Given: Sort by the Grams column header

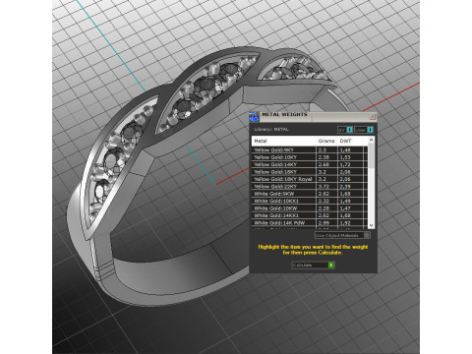Looking at the screenshot, I should [326, 141].
